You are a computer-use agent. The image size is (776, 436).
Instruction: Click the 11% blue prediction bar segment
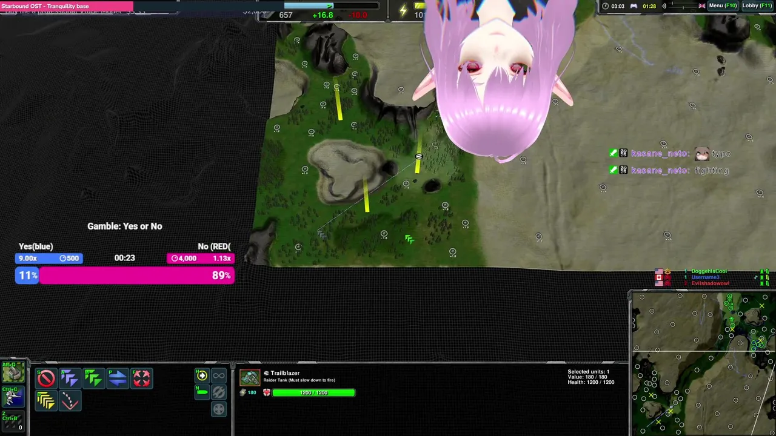27,276
